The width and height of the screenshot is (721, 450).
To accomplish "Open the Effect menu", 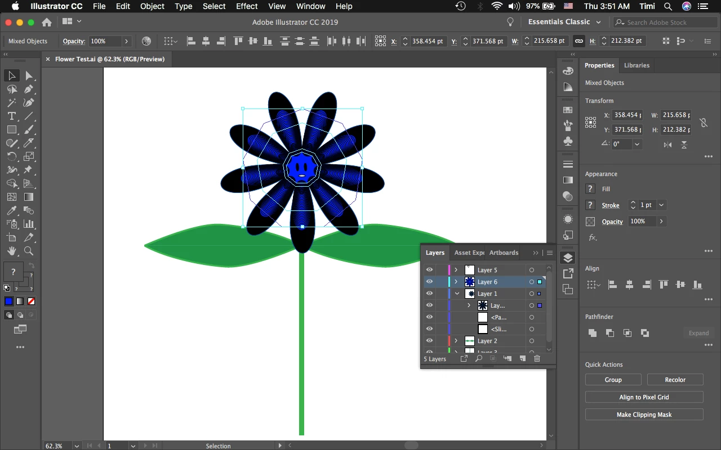I will pos(247,6).
